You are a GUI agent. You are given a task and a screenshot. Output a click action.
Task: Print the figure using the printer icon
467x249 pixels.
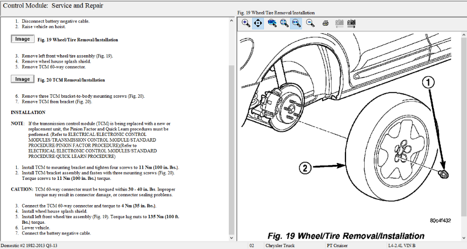325,23
